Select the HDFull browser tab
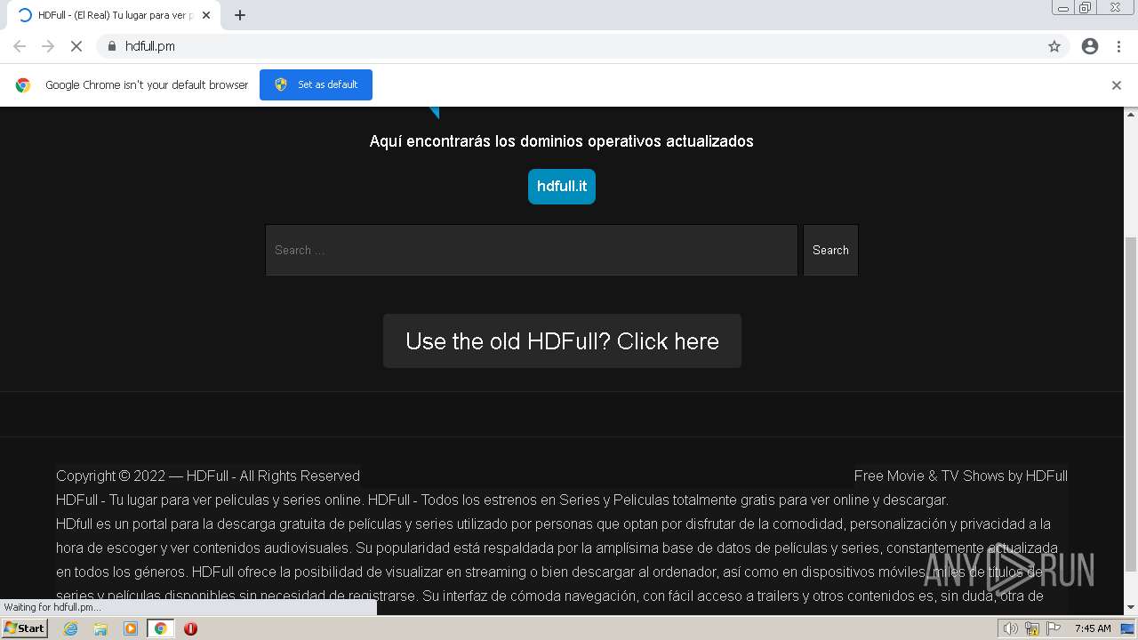The height and width of the screenshot is (640, 1138). pos(114,15)
